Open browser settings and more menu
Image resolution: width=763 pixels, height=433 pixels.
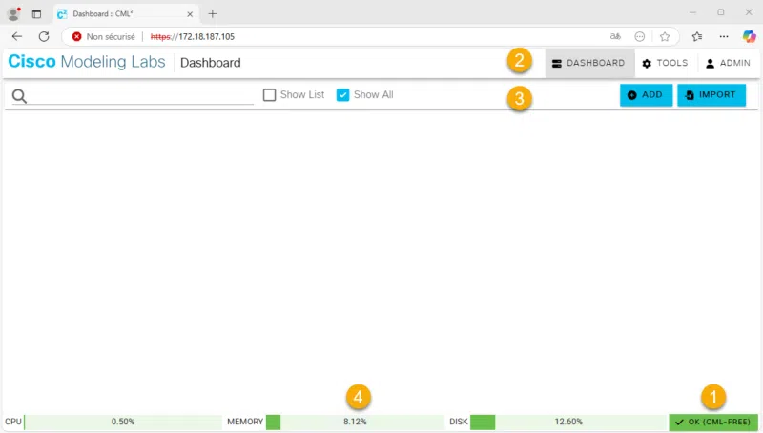(x=724, y=36)
